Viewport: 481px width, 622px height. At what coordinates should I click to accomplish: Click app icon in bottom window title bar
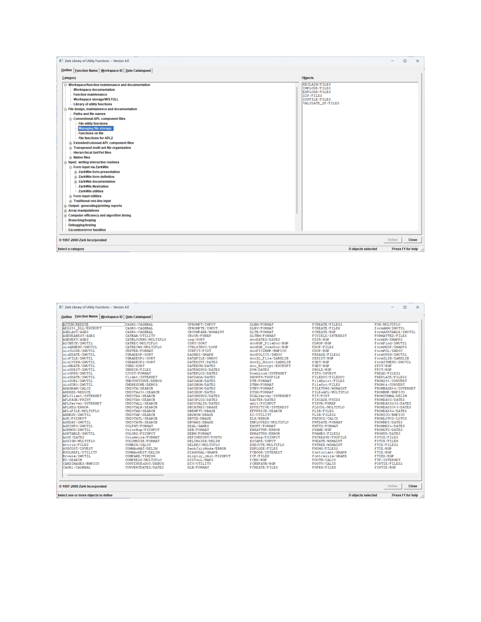[x=61, y=307]
